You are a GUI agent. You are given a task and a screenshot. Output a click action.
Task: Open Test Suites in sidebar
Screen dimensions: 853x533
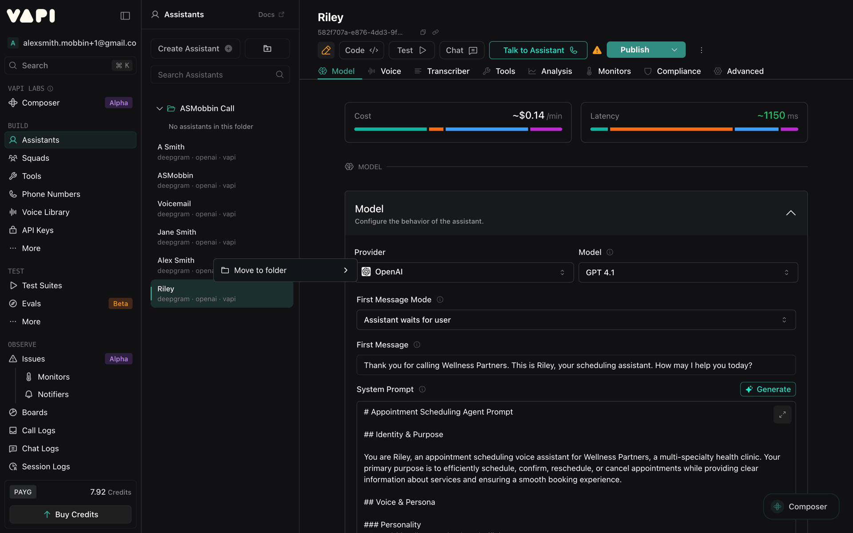[70, 286]
